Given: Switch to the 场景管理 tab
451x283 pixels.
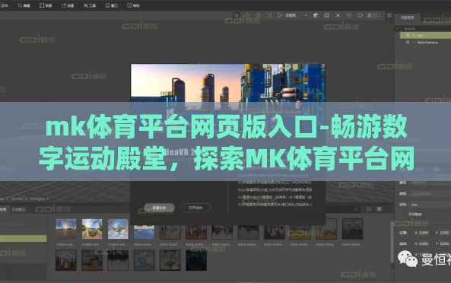Looking at the screenshot, I should pos(408,17).
